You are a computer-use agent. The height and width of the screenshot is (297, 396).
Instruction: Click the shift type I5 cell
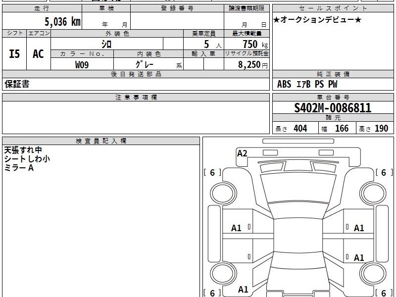(x=14, y=54)
